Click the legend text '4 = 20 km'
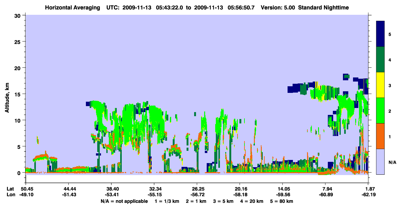409x210 pixels. pos(252,201)
